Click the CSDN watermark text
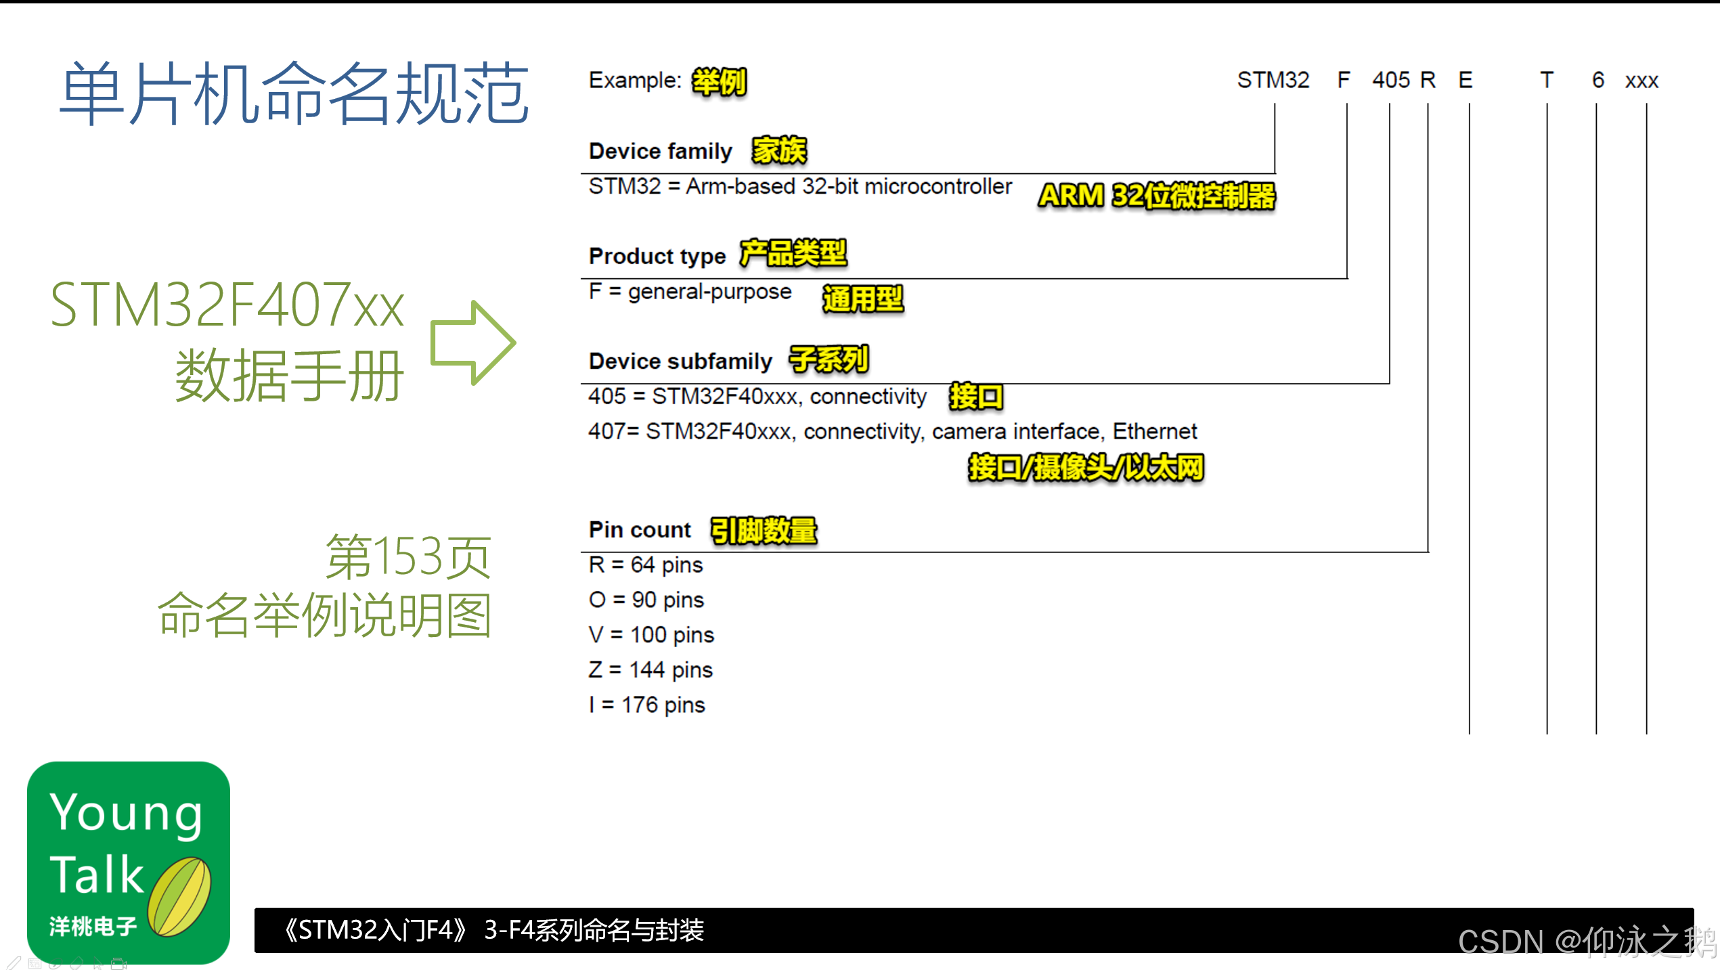1720x970 pixels. (x=1586, y=942)
